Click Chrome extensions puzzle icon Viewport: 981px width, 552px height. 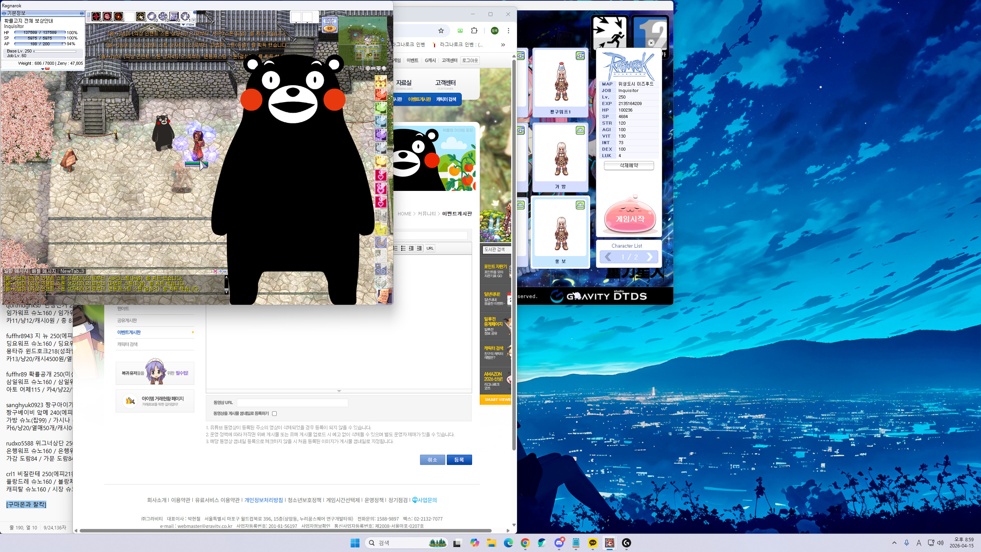coord(474,31)
